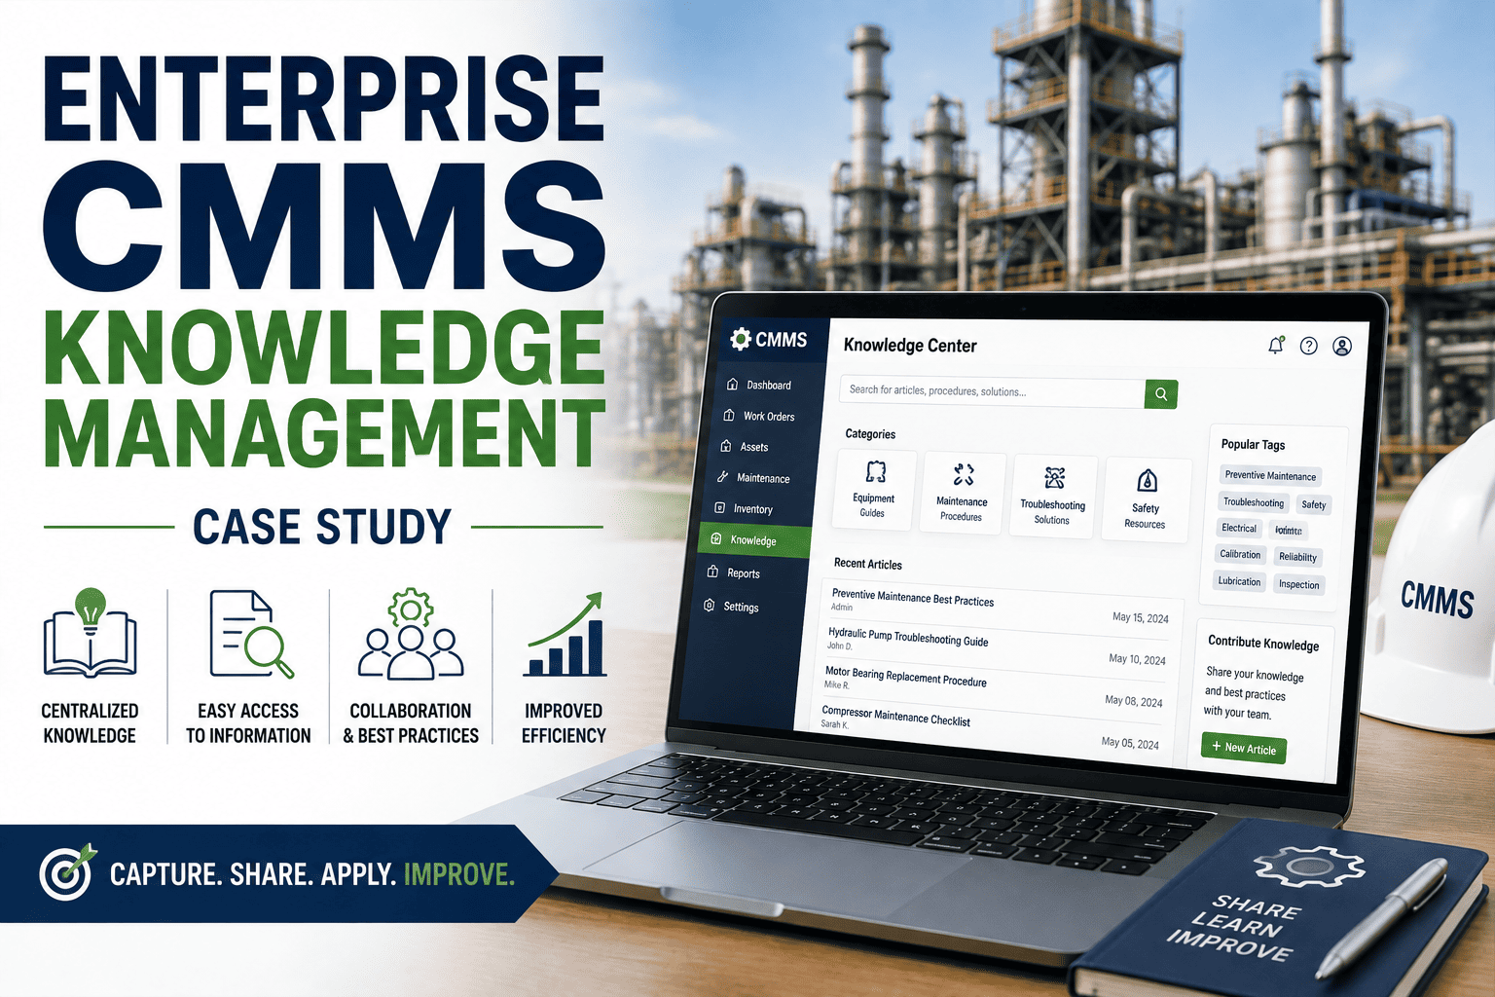Image resolution: width=1495 pixels, height=997 pixels.
Task: Click the Maintenance wrench icon
Action: tap(722, 477)
